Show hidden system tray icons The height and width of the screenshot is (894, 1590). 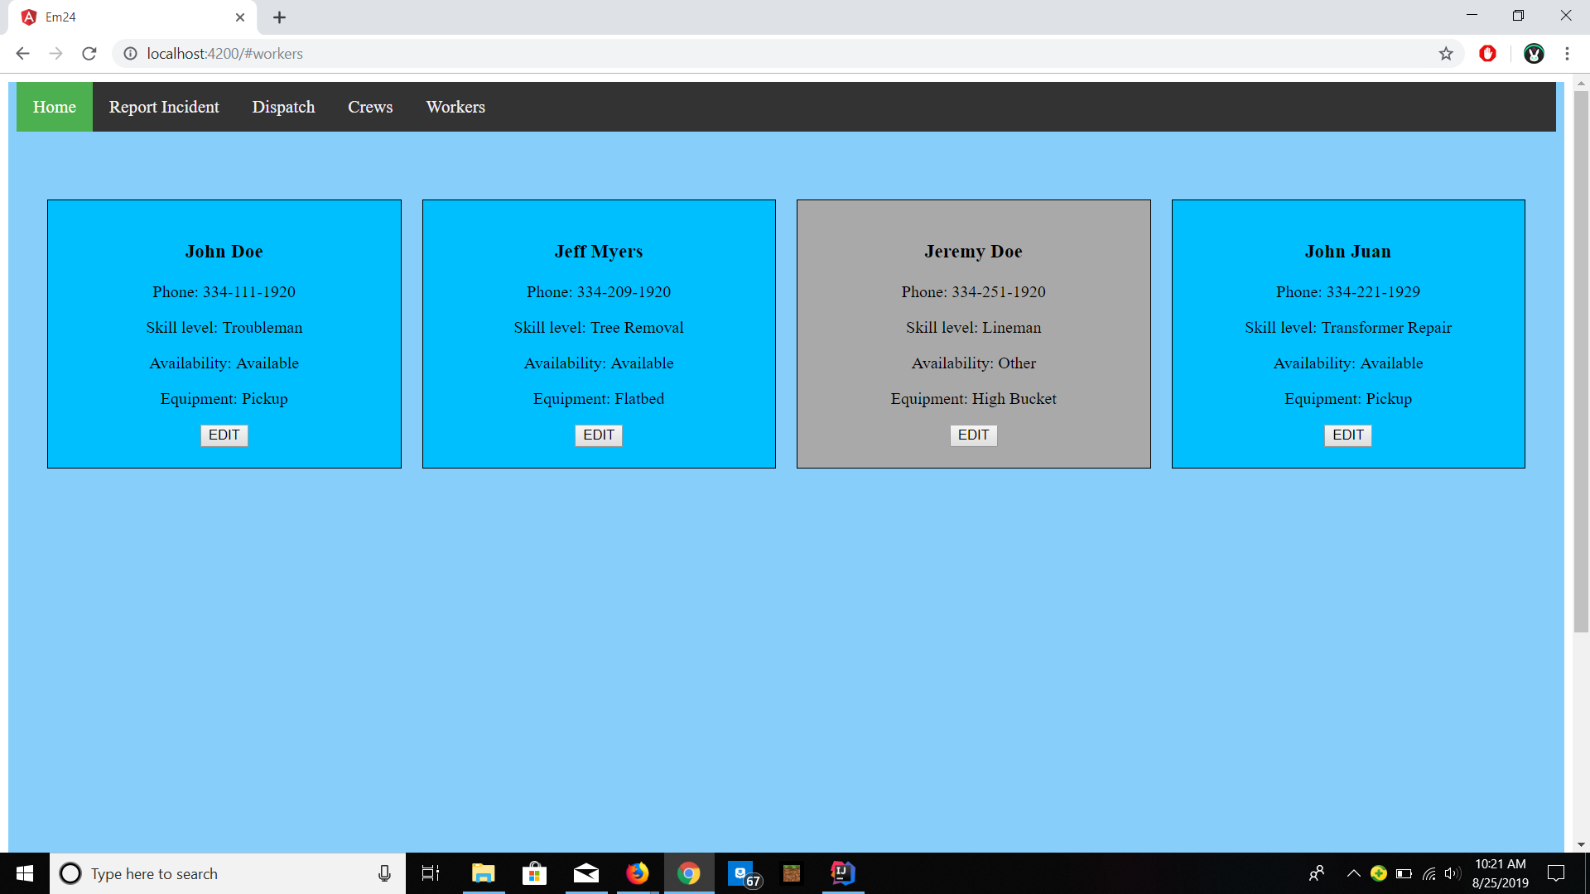click(1353, 873)
